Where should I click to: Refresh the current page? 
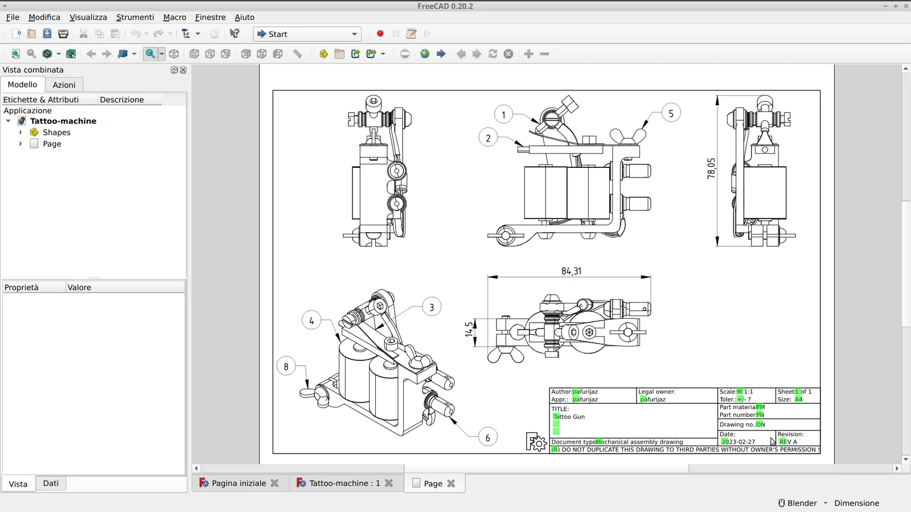(491, 54)
